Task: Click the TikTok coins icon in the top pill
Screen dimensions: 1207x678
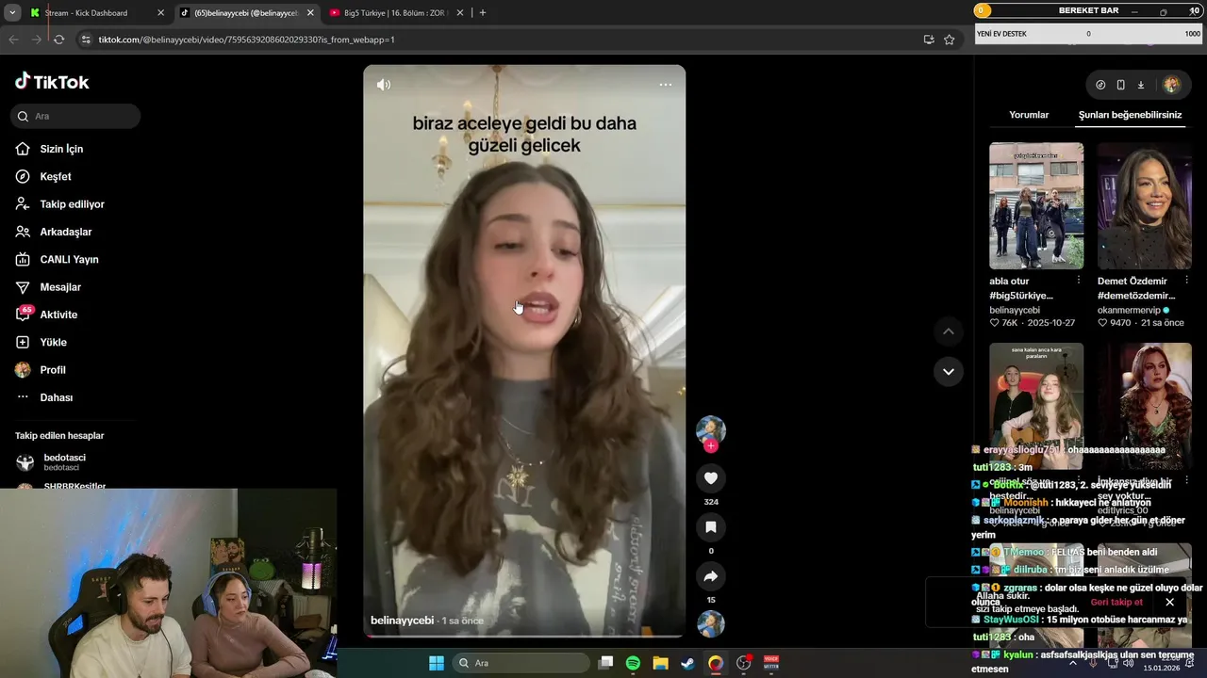Action: tap(1100, 85)
